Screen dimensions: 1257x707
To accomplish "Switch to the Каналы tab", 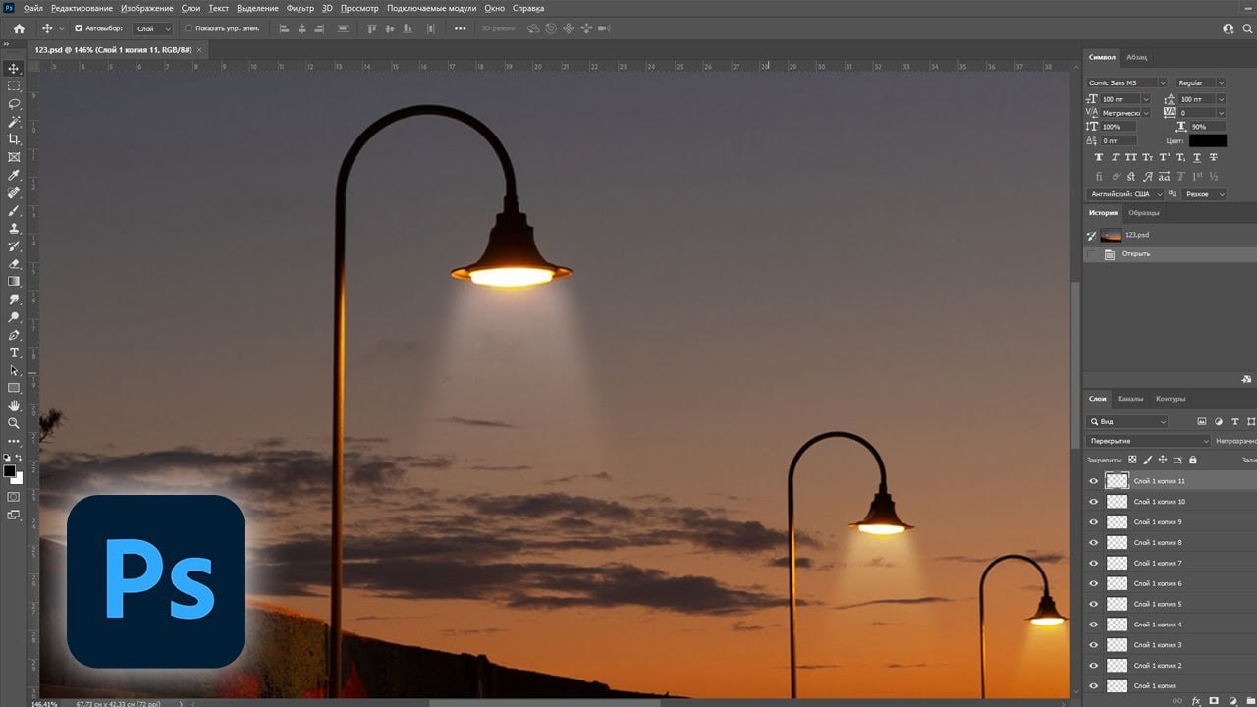I will [x=1130, y=399].
